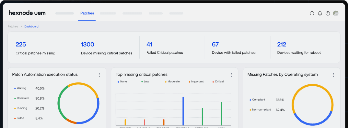Toggle the Low severity legend
This screenshot has height=128, width=348.
tap(145, 82)
